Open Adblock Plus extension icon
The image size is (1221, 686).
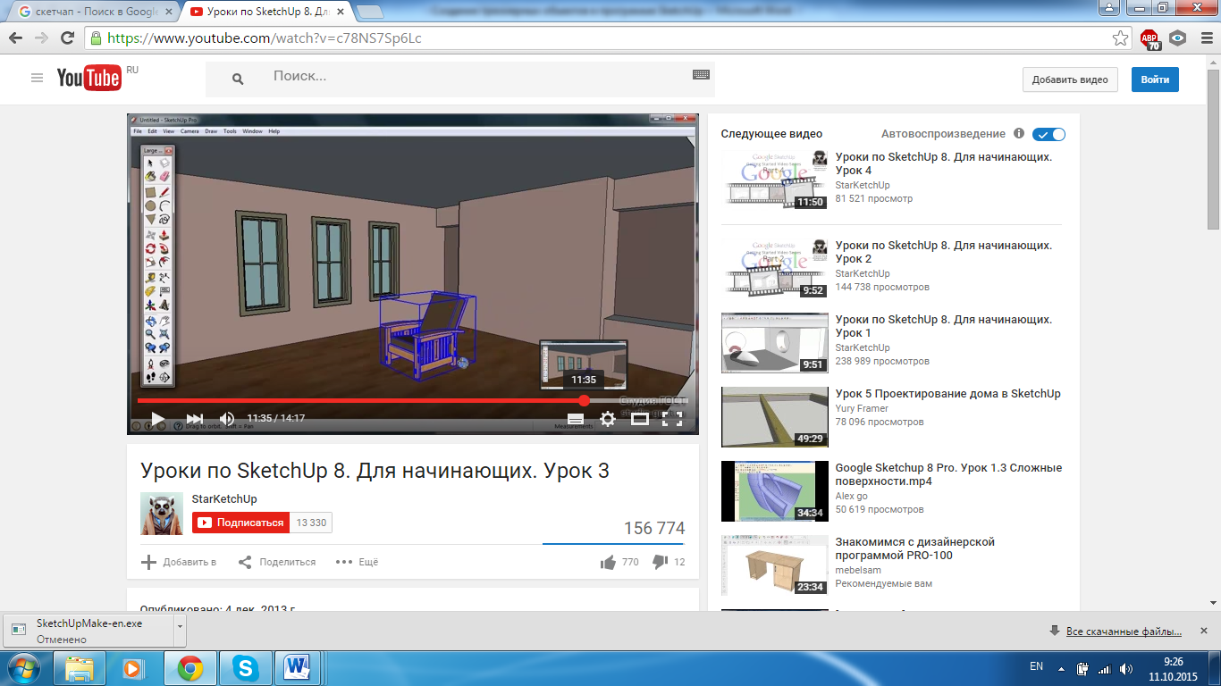(1149, 38)
